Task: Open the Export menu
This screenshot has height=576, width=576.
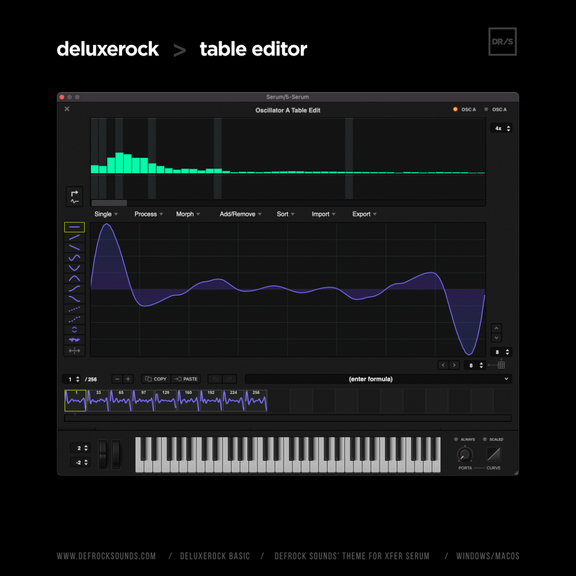Action: (x=364, y=214)
